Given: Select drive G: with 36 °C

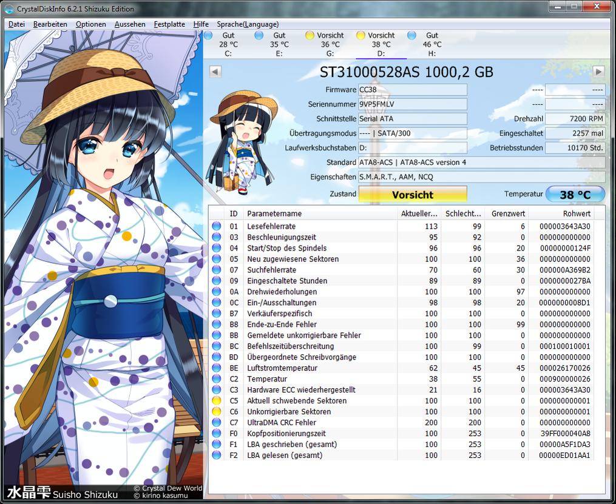Looking at the screenshot, I should click(x=330, y=44).
